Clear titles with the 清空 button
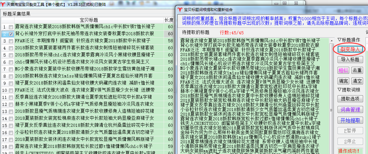This screenshot has width=368, height=154. pyautogui.click(x=357, y=81)
